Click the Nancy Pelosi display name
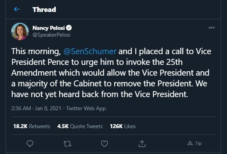 pos(49,28)
